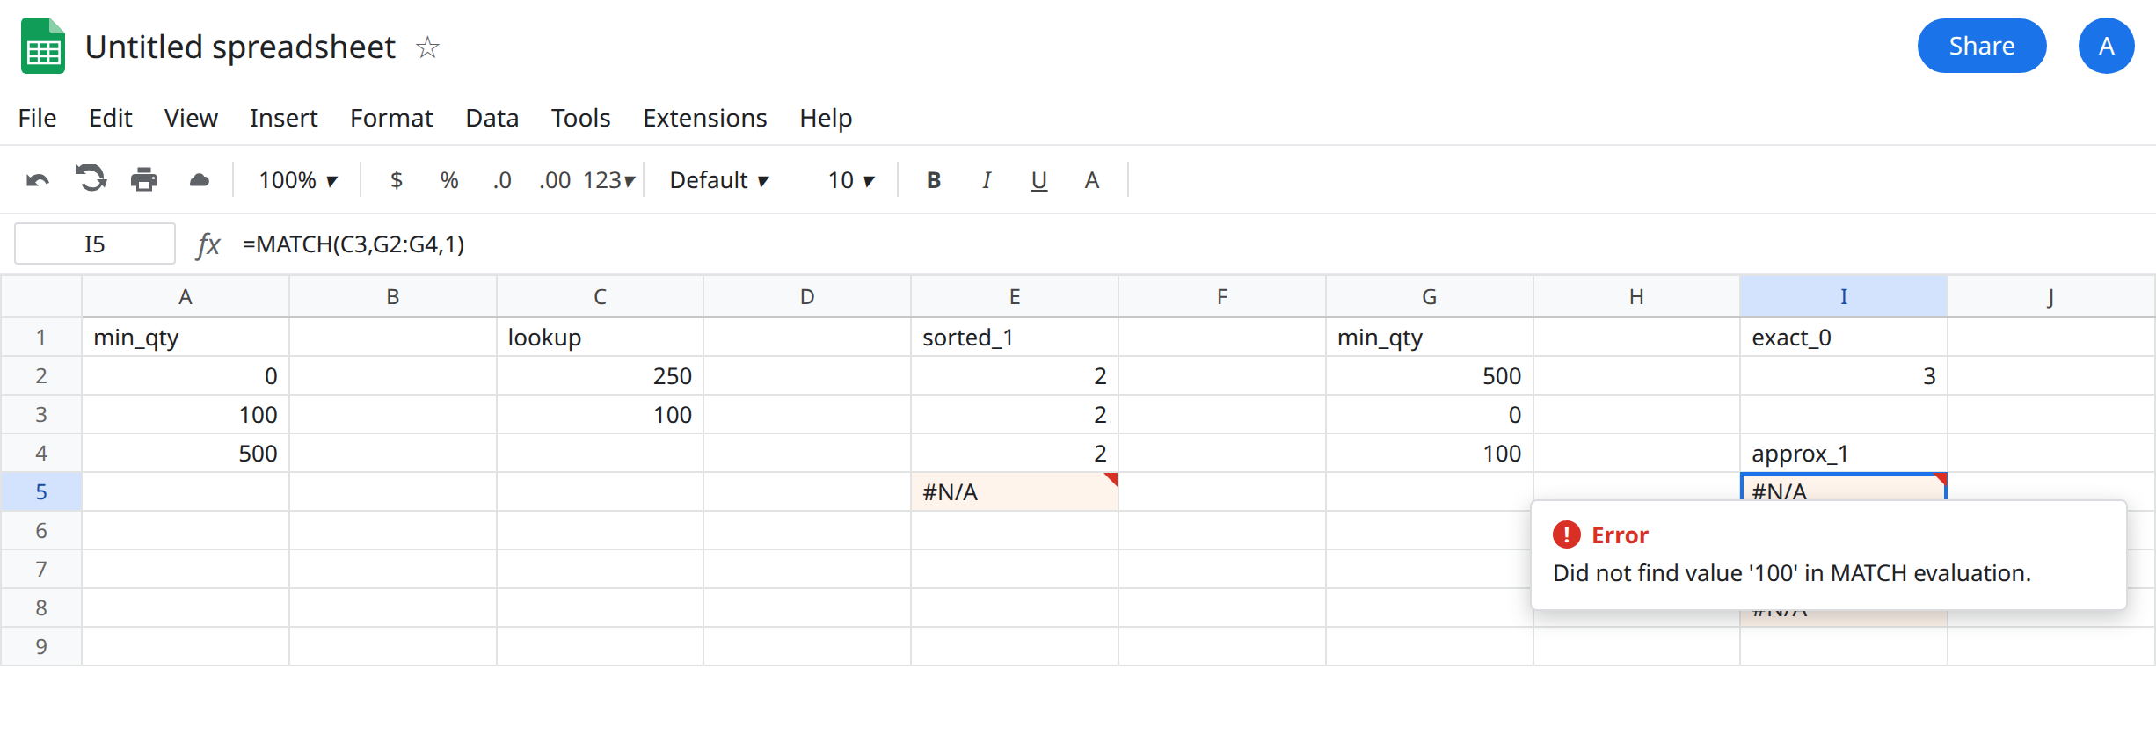Open the Extensions menu
The width and height of the screenshot is (2156, 756).
pos(705,118)
